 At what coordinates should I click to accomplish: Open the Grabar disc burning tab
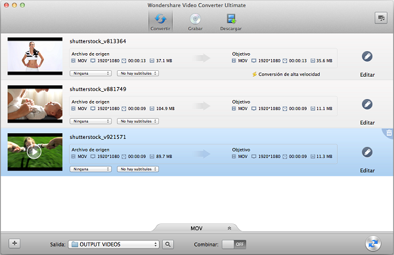(x=195, y=22)
